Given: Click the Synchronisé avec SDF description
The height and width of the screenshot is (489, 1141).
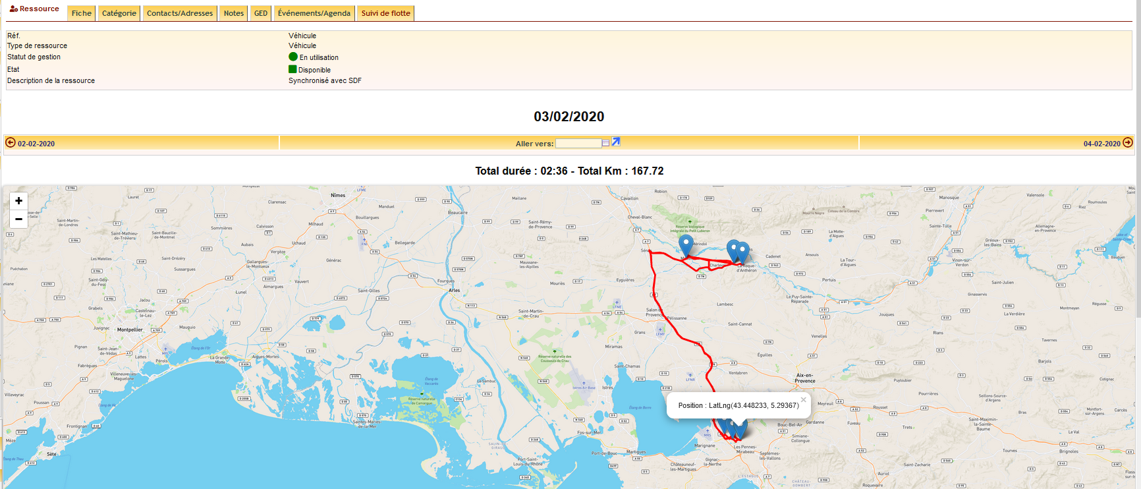Looking at the screenshot, I should [x=325, y=80].
